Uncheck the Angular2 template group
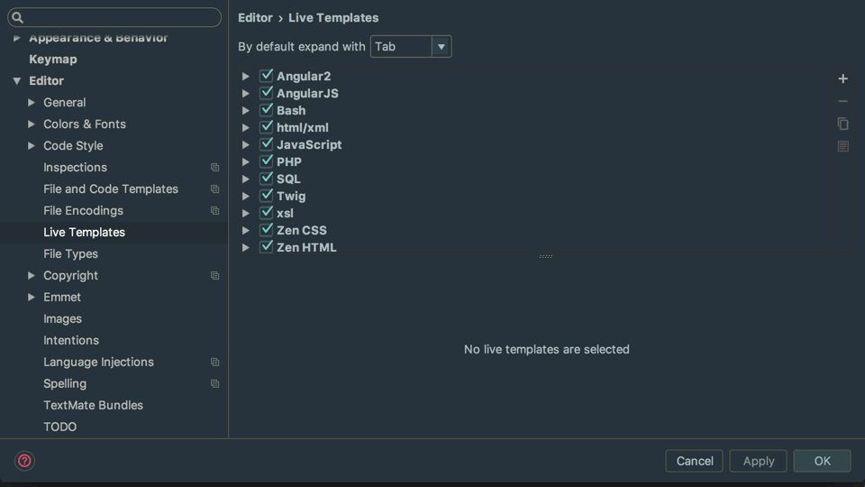Screen dimensions: 865x487 coord(267,76)
